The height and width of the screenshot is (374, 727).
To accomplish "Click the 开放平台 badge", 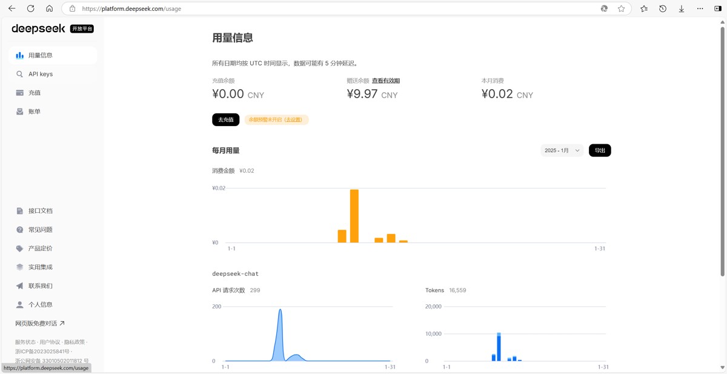I will 82,28.
